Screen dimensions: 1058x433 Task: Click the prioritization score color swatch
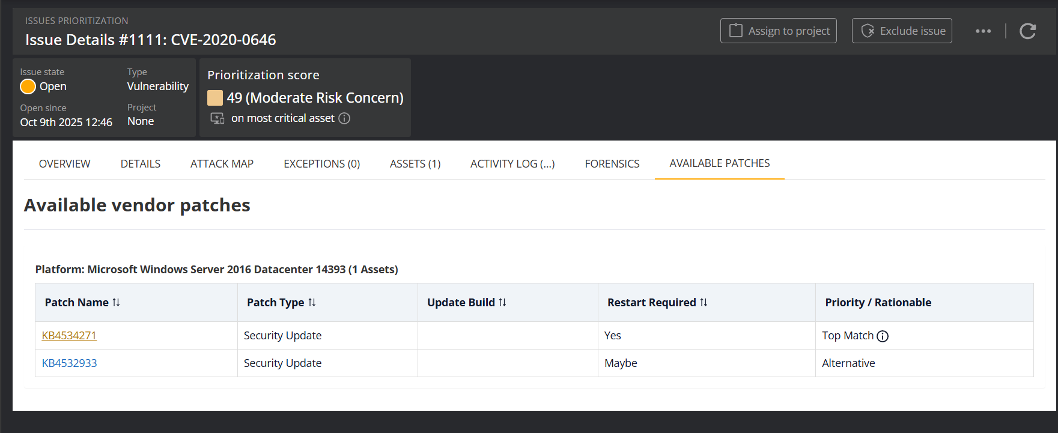pos(214,98)
